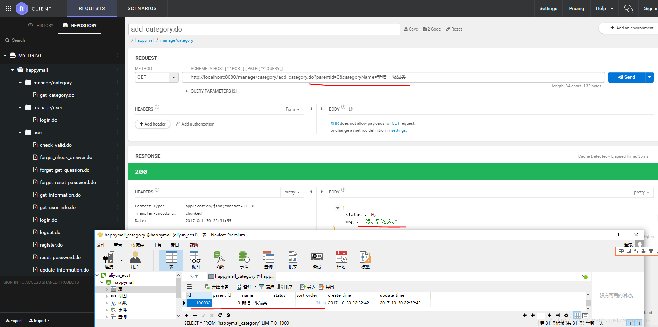Open the apps grid icon

[9, 9]
